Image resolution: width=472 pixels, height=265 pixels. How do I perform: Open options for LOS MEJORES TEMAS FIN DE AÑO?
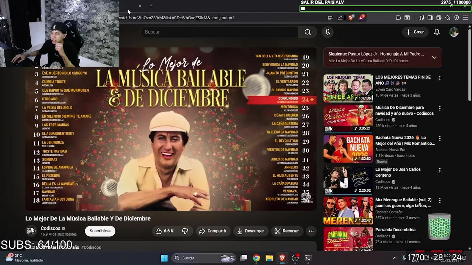pos(440,78)
